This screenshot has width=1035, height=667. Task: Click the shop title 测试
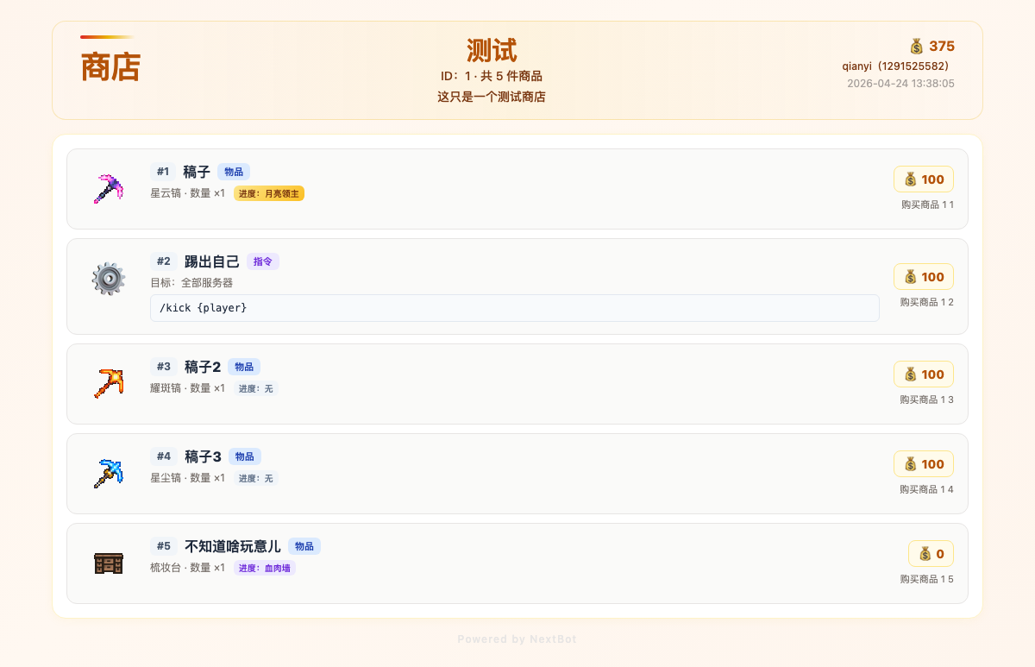point(492,50)
